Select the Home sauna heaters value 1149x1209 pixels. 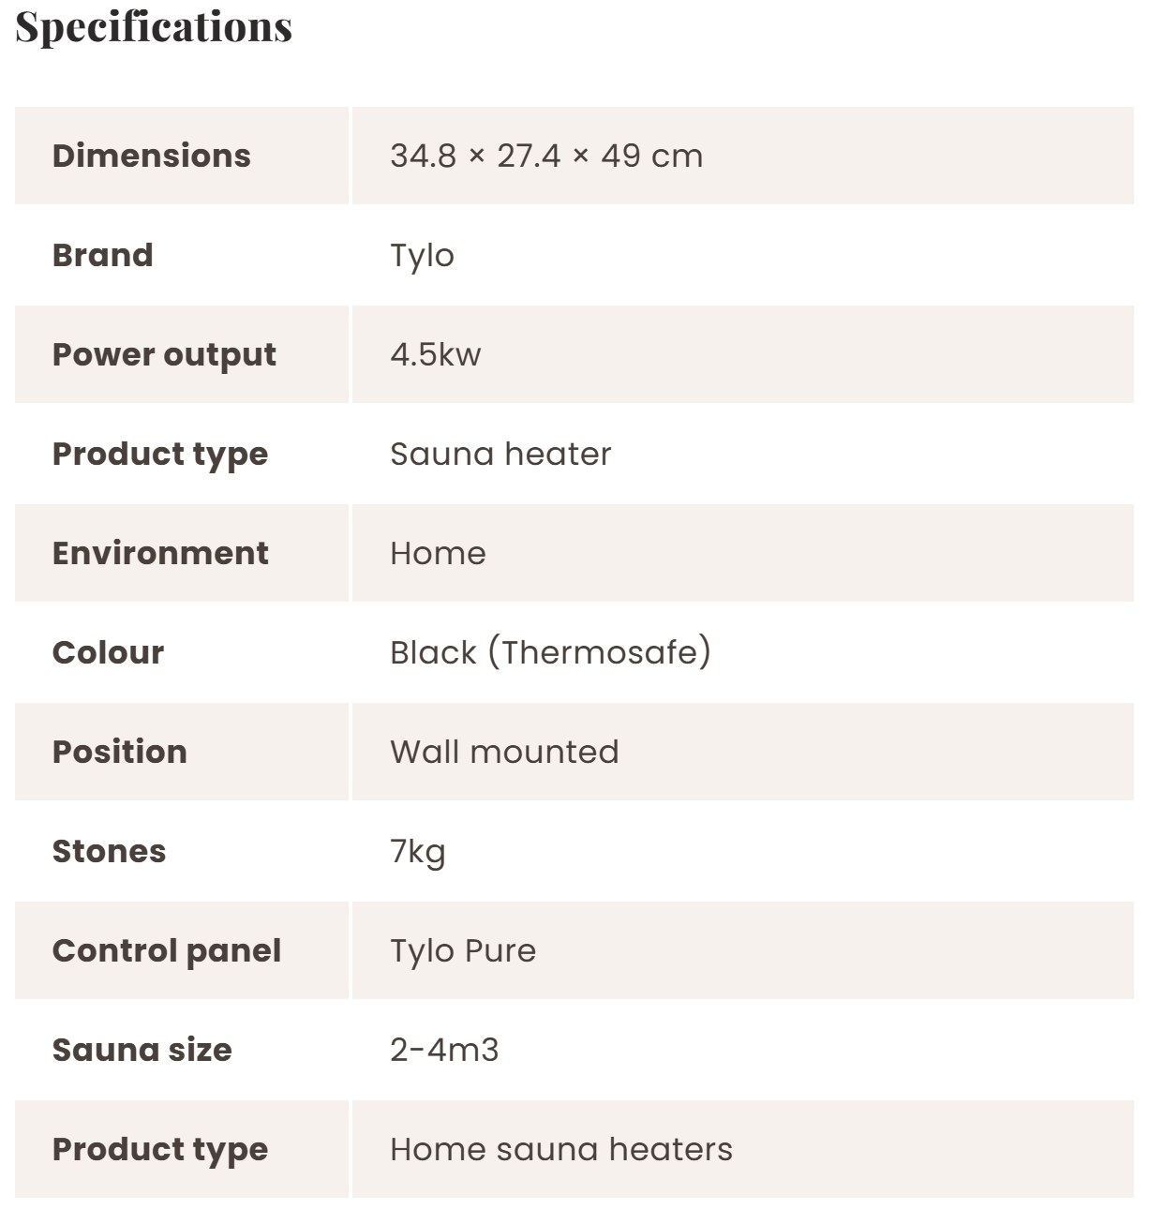(x=561, y=1149)
